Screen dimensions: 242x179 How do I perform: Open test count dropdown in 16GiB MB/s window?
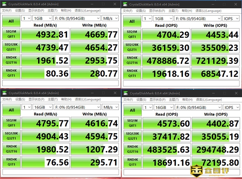[27, 107]
